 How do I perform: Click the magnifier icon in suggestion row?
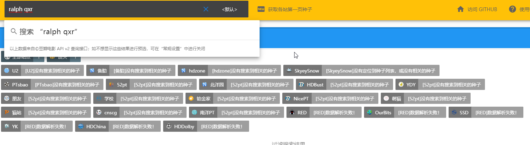point(14,31)
